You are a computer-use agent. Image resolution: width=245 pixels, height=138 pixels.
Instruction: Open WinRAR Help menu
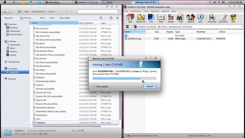pyautogui.click(x=173, y=11)
